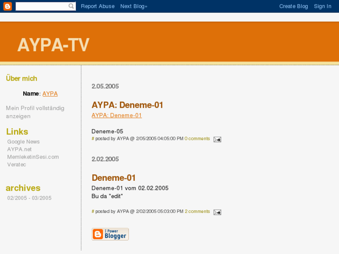The image size is (339, 254).
Task: Open the AYPA.net sidebar link
Action: 19,149
